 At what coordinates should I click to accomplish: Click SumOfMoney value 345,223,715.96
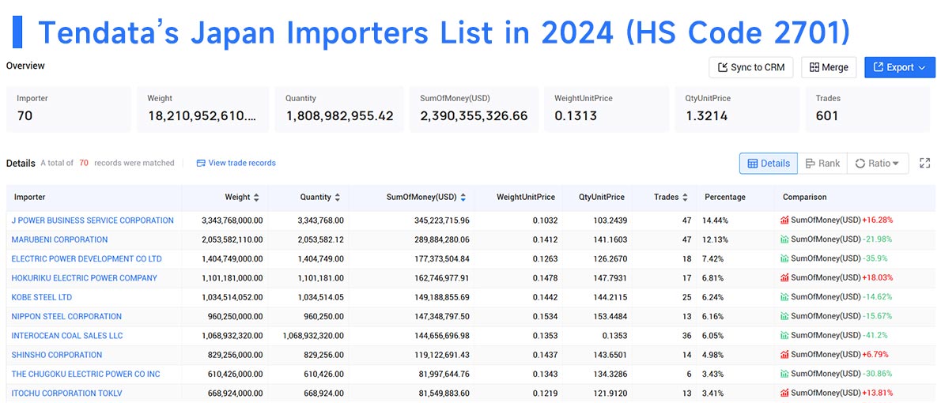(x=442, y=220)
